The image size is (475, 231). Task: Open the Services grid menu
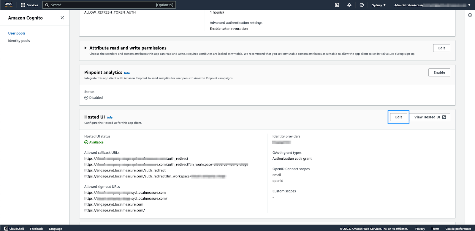pos(29,5)
